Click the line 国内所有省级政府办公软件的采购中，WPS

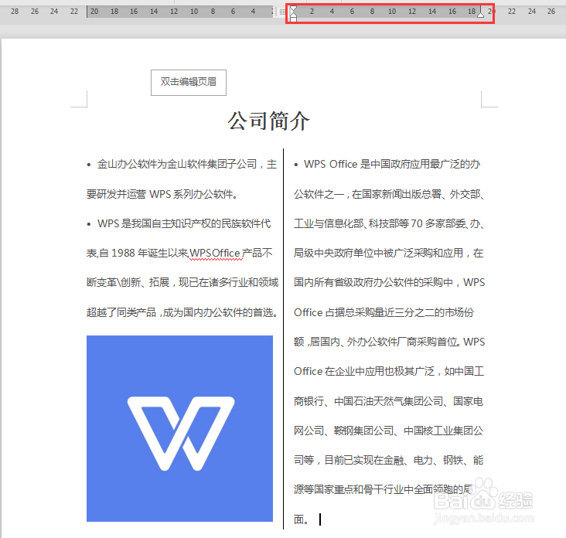[390, 282]
